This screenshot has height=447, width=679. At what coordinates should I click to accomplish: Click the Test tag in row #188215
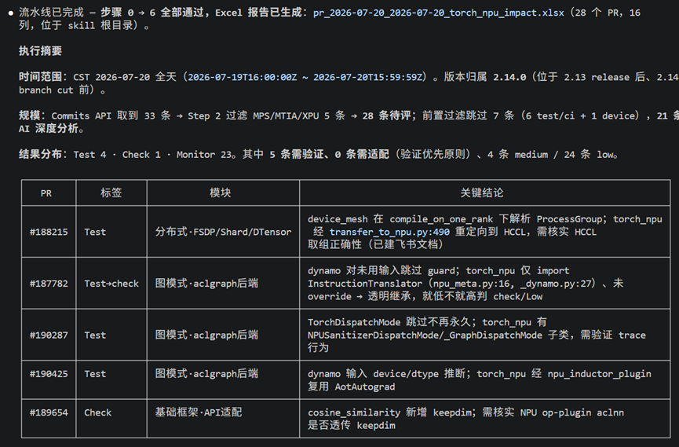(x=95, y=232)
